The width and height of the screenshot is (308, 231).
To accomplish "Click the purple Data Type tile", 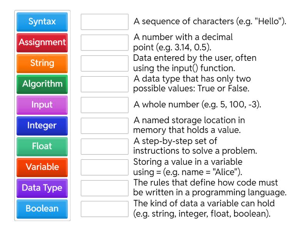I will coord(42,188).
